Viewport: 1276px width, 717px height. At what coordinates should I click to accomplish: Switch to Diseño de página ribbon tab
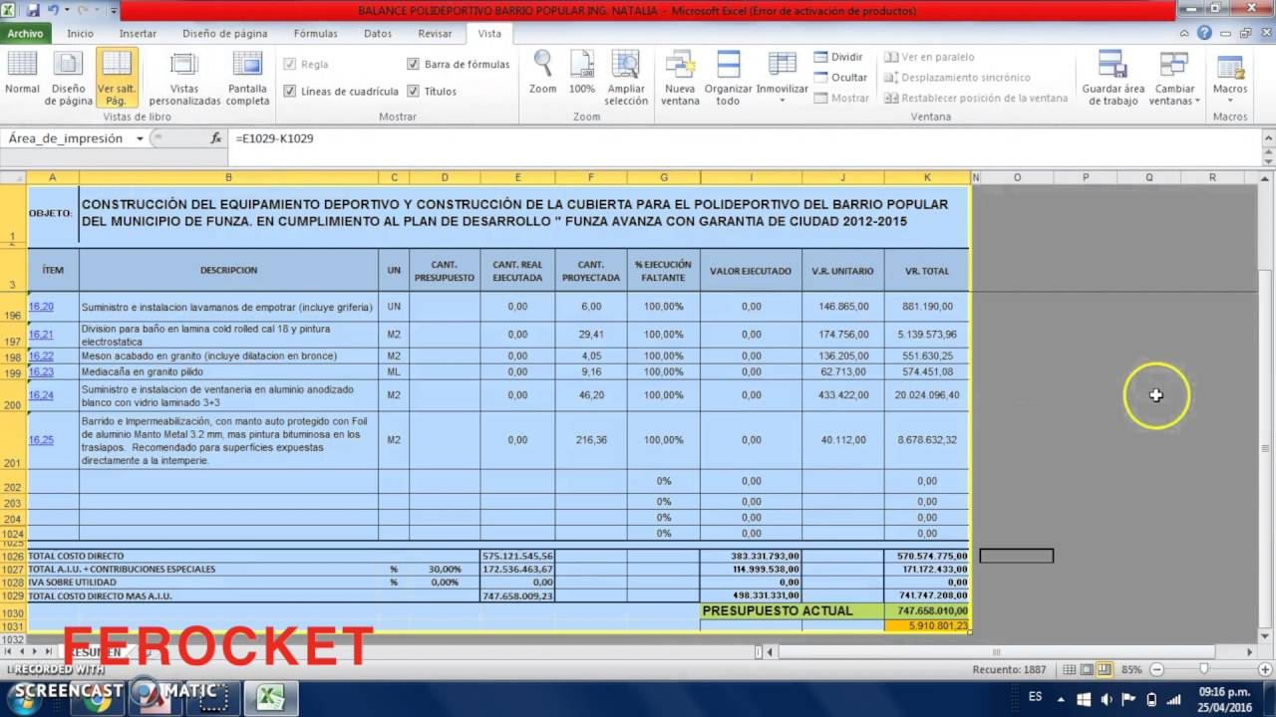[x=224, y=33]
